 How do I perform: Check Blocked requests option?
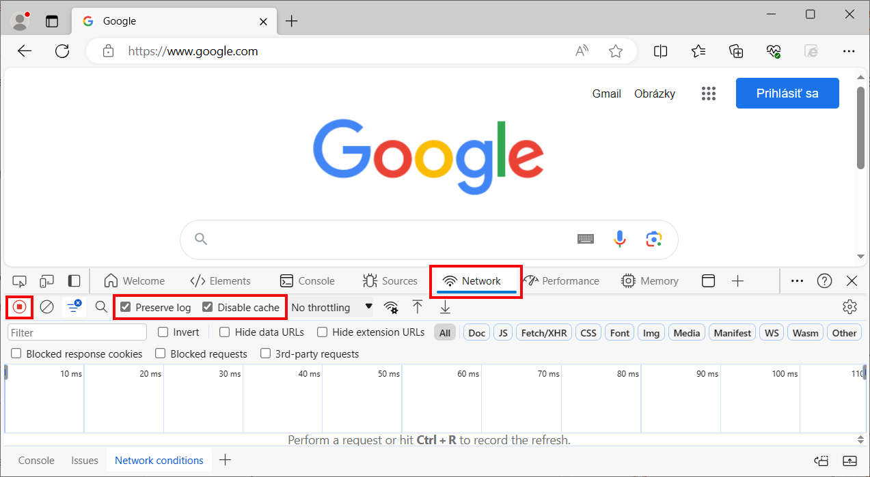click(160, 353)
